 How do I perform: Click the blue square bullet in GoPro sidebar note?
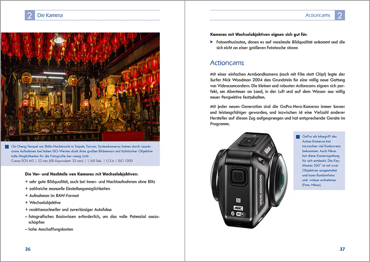pyautogui.click(x=298, y=137)
